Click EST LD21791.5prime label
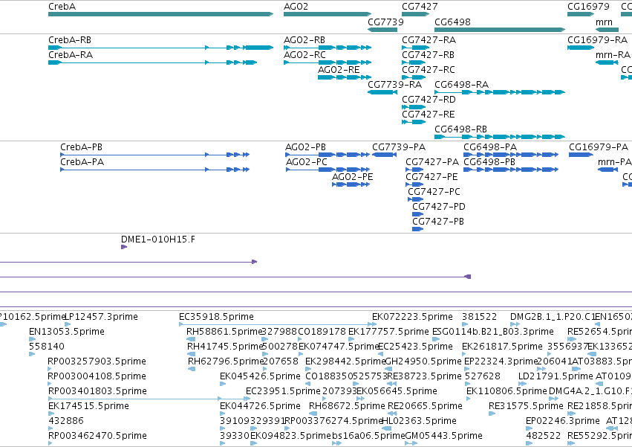Screen dimensions: 632x447 (x=556, y=376)
